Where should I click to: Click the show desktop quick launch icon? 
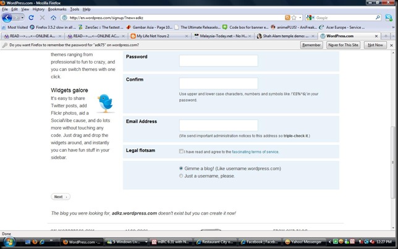click(x=28, y=242)
